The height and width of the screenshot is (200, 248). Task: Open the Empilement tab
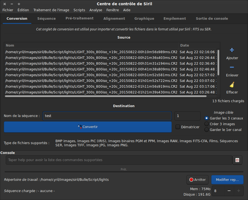click(x=175, y=19)
